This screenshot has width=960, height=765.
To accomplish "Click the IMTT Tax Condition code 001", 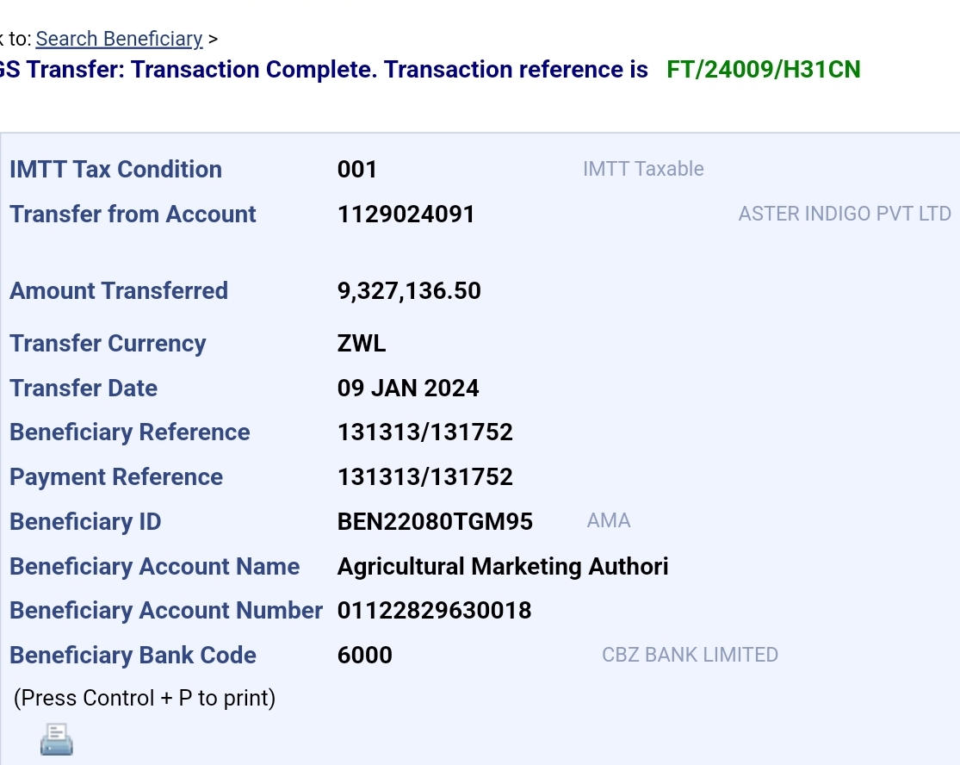I will 357,170.
